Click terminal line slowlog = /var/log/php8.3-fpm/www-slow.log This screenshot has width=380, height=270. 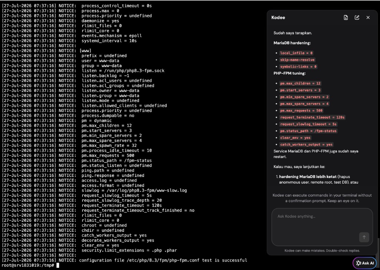94,190
